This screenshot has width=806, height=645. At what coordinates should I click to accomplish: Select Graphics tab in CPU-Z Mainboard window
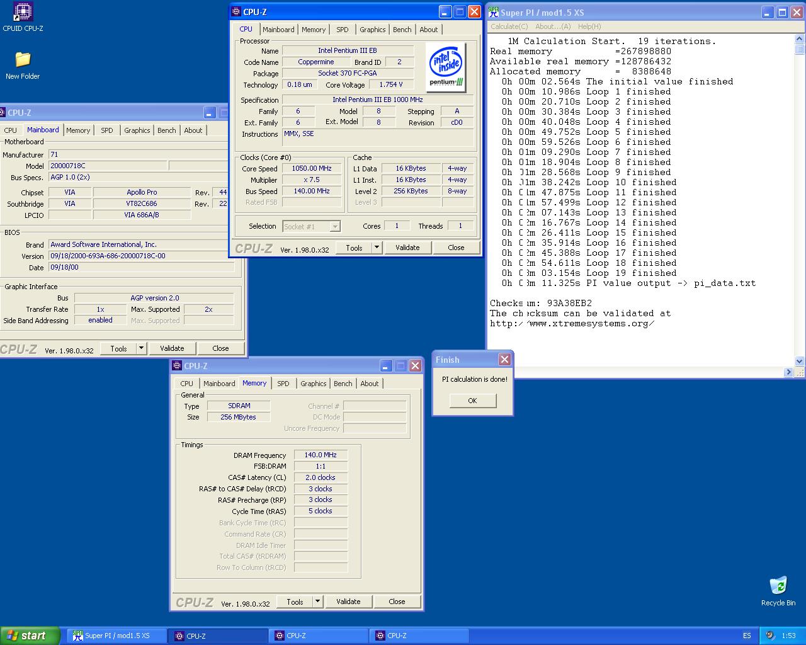click(x=137, y=130)
